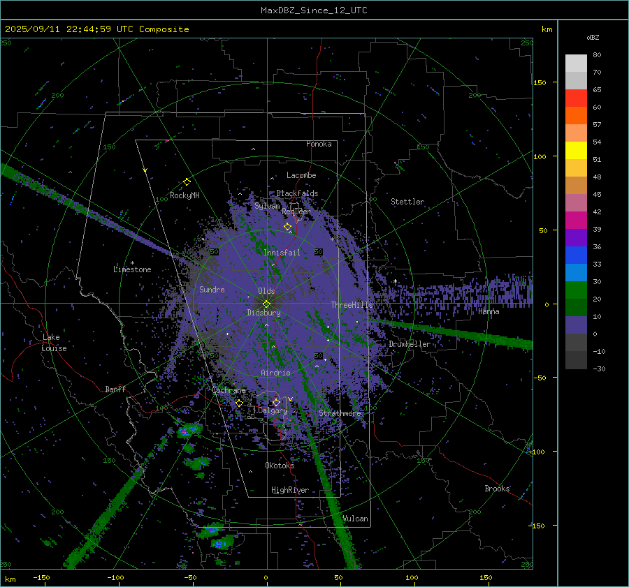
Task: Click the 100 tick on bottom km axis
Action: [412, 577]
